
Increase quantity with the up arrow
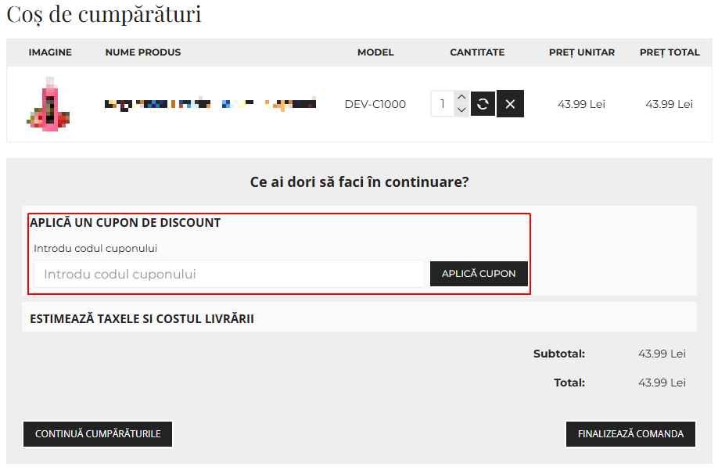[x=461, y=97]
